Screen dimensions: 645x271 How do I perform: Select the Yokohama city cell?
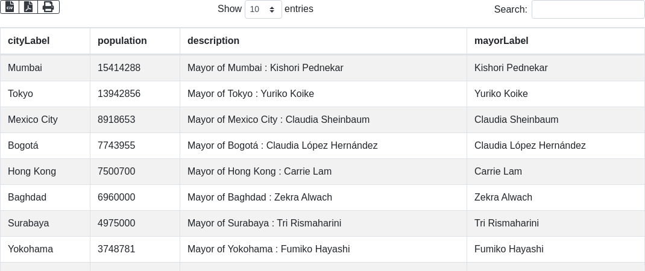(x=30, y=249)
